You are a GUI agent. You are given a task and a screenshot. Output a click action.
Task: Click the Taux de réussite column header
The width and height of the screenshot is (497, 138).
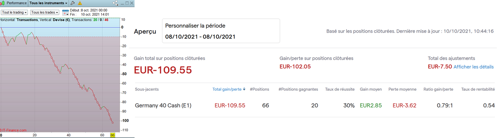(340, 89)
